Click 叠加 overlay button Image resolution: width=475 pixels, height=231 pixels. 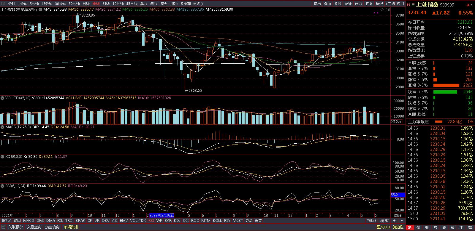click(327, 4)
